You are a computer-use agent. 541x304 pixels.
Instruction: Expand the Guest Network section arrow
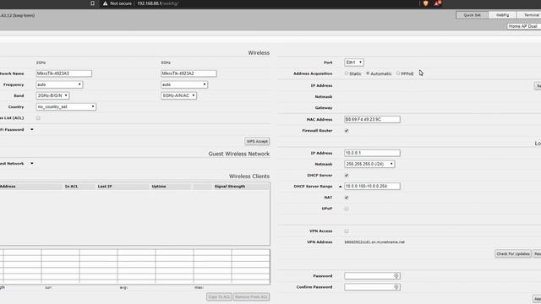point(32,163)
